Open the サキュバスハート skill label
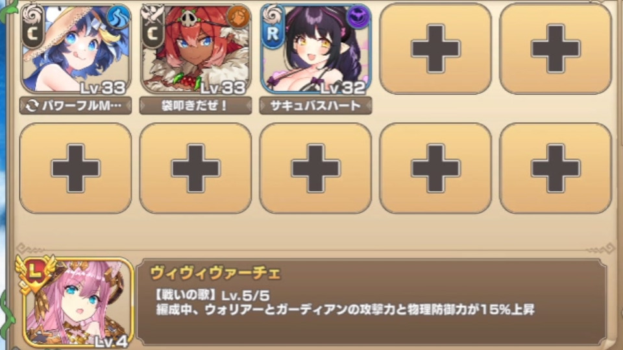The width and height of the screenshot is (623, 350). (x=316, y=106)
